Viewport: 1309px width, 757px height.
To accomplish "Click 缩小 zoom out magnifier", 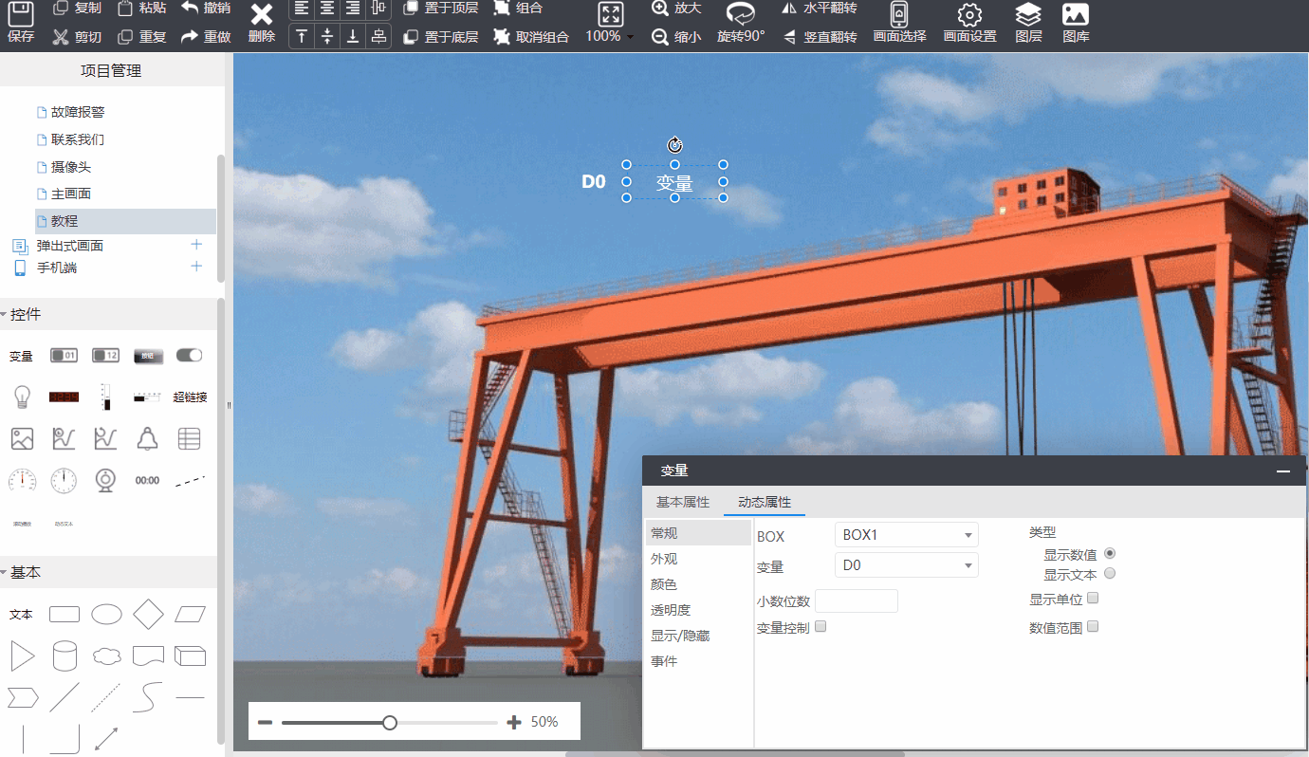I will (660, 37).
